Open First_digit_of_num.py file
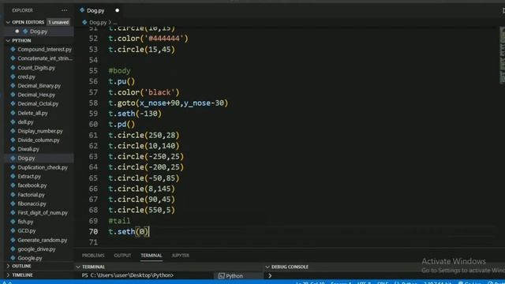 pos(43,212)
